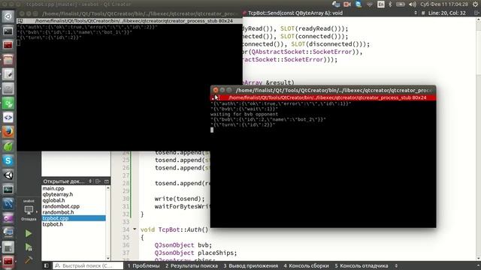Click the encoding hash symbol in editor toolbar
The height and width of the screenshot is (270, 481).
tap(423, 13)
